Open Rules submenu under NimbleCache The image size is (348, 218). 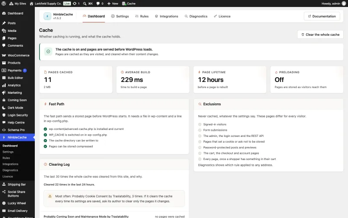click(6, 158)
